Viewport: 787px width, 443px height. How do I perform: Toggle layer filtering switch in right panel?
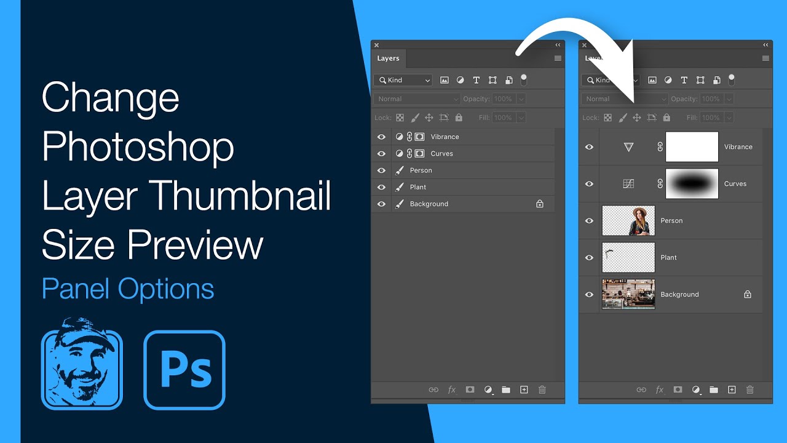pyautogui.click(x=732, y=79)
